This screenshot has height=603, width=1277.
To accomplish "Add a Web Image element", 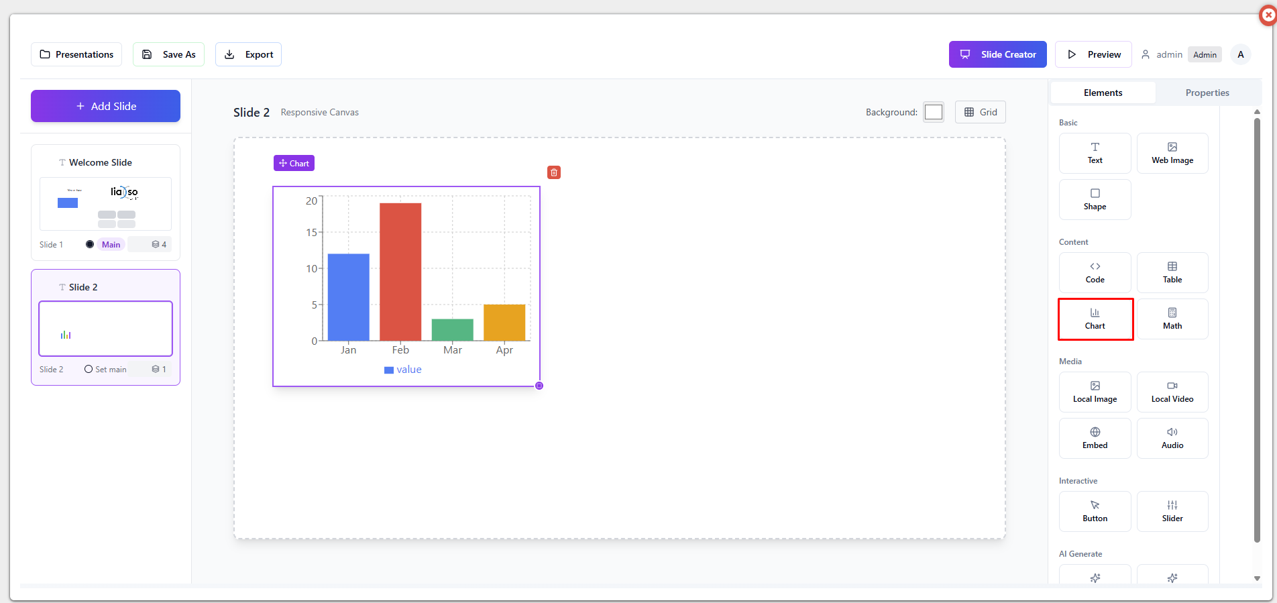I will (1172, 153).
